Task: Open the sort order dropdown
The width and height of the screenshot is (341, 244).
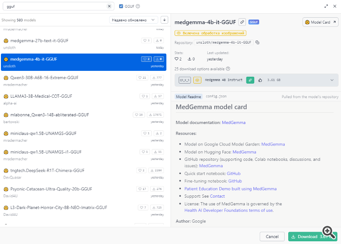Action: point(133,20)
